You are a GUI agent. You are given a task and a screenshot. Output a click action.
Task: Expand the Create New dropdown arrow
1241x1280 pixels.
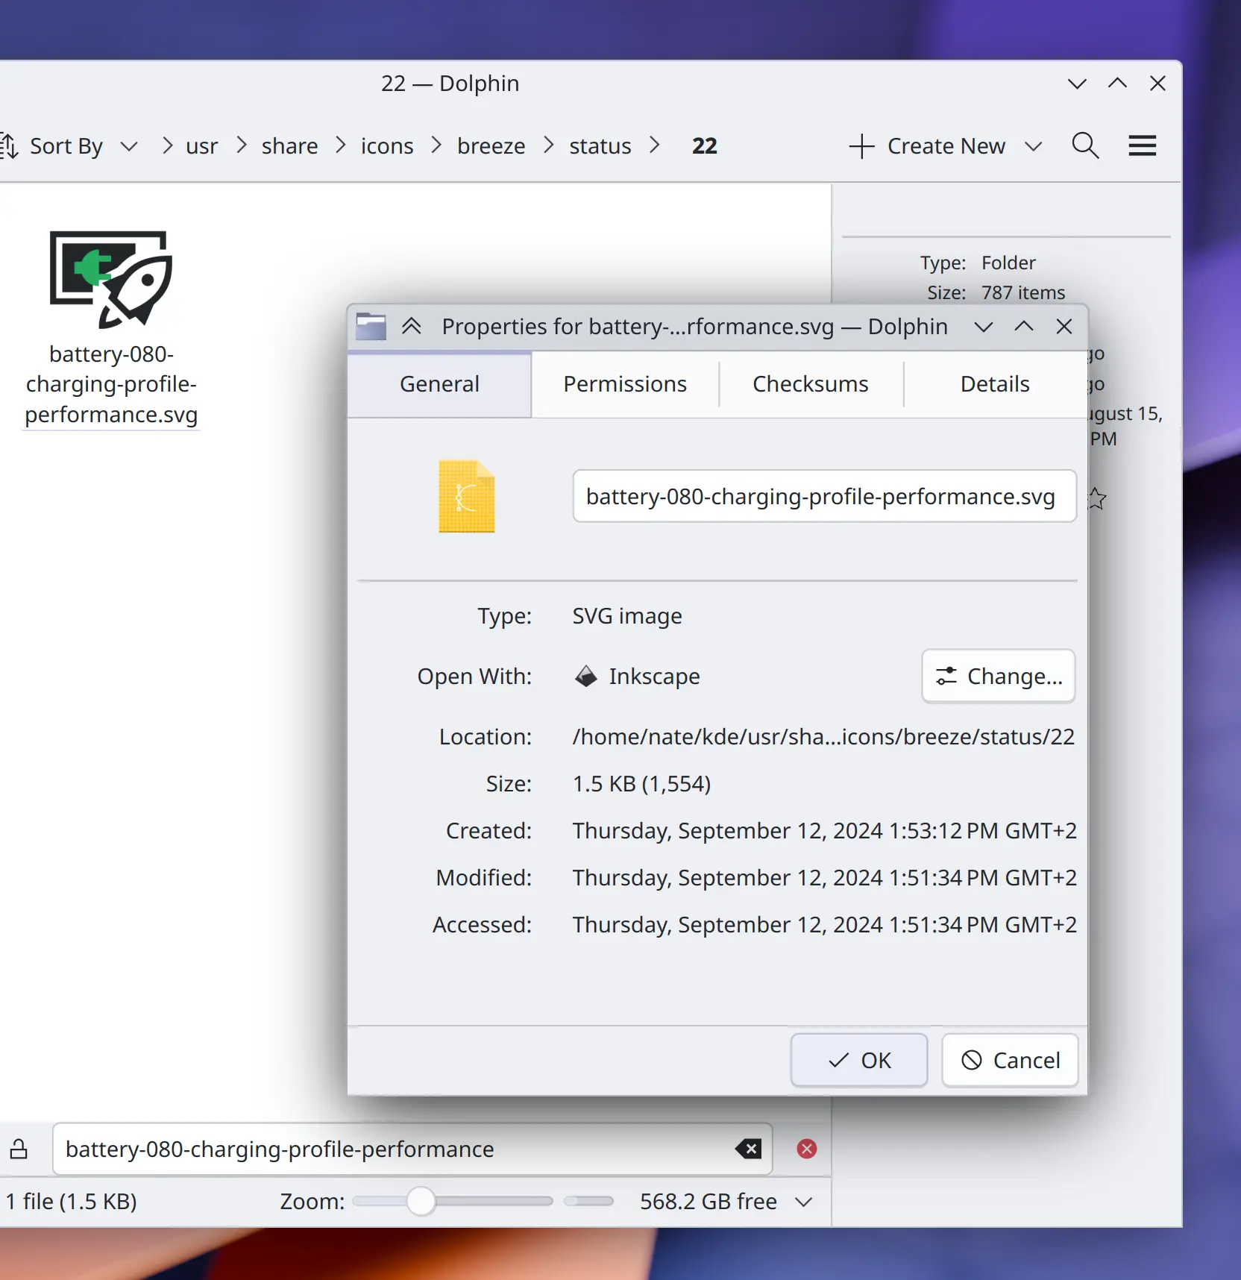click(1033, 146)
